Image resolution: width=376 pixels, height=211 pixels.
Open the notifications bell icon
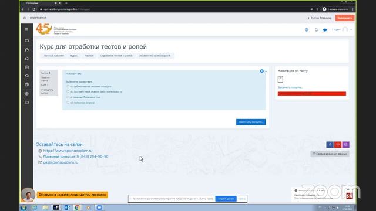316,30
